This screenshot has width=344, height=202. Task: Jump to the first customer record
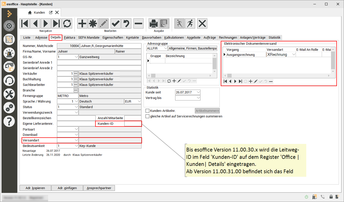click(25, 23)
